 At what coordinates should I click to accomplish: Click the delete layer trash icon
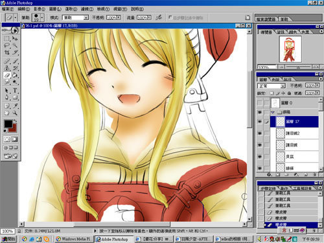click(315, 174)
